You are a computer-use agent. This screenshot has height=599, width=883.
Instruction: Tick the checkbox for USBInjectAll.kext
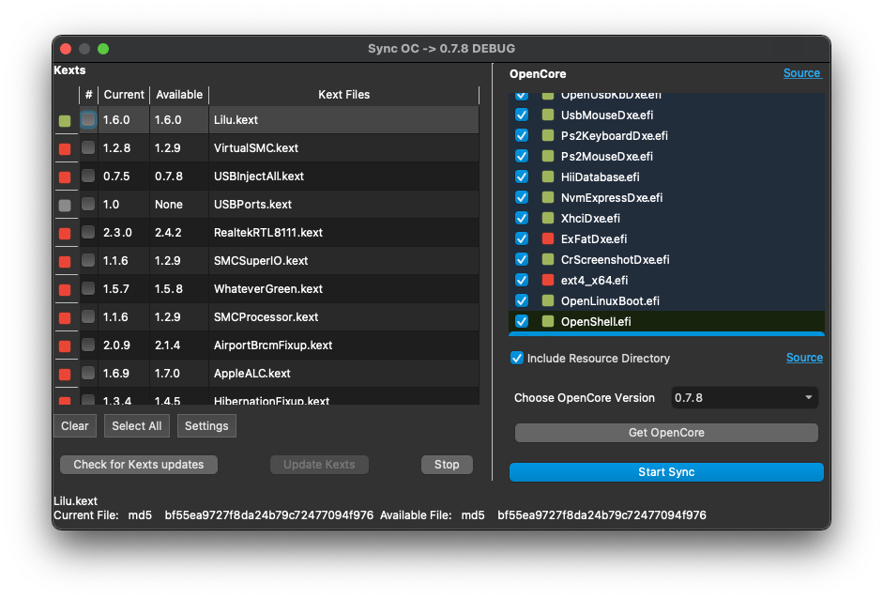click(x=88, y=176)
